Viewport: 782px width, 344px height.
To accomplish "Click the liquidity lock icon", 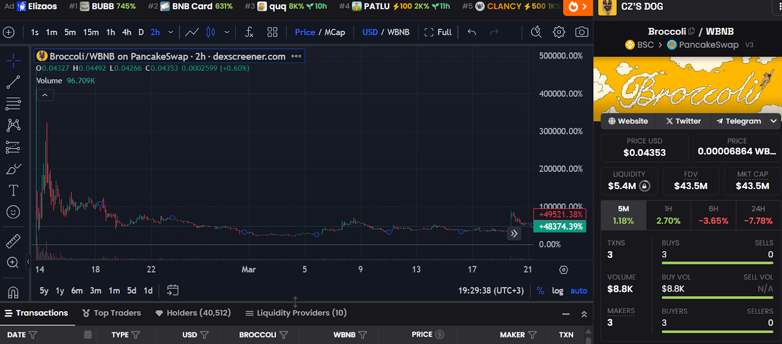I will tap(645, 186).
